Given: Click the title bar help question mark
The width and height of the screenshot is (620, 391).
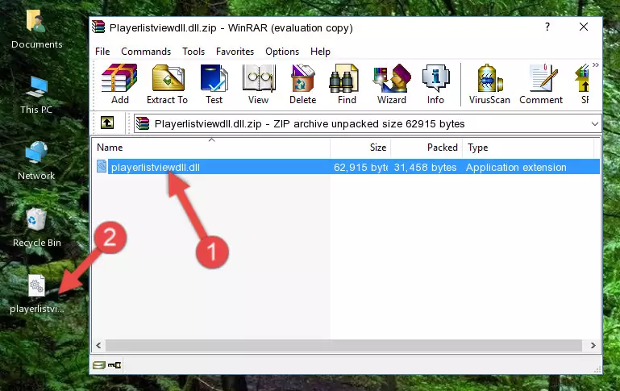Looking at the screenshot, I should click(547, 27).
